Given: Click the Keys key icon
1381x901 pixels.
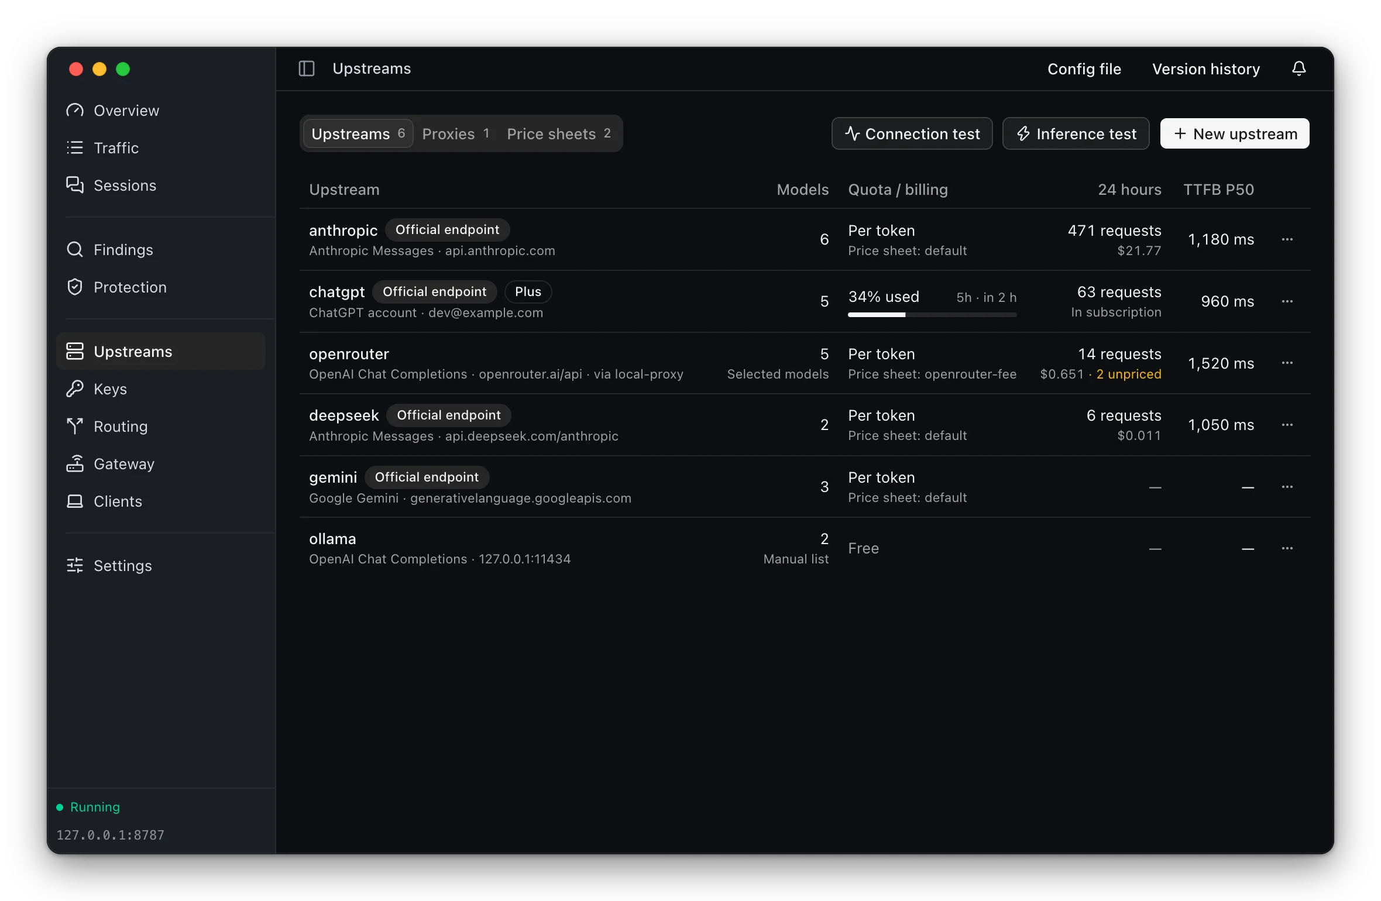Looking at the screenshot, I should (75, 389).
